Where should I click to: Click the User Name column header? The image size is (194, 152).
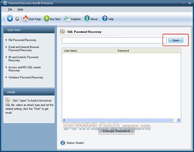[89, 51]
